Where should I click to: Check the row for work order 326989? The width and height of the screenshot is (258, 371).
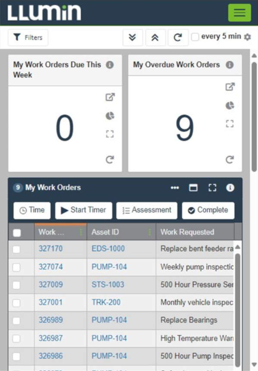(16, 321)
